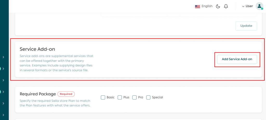Click the Service Add-on section heading
This screenshot has width=266, height=120.
click(x=37, y=49)
